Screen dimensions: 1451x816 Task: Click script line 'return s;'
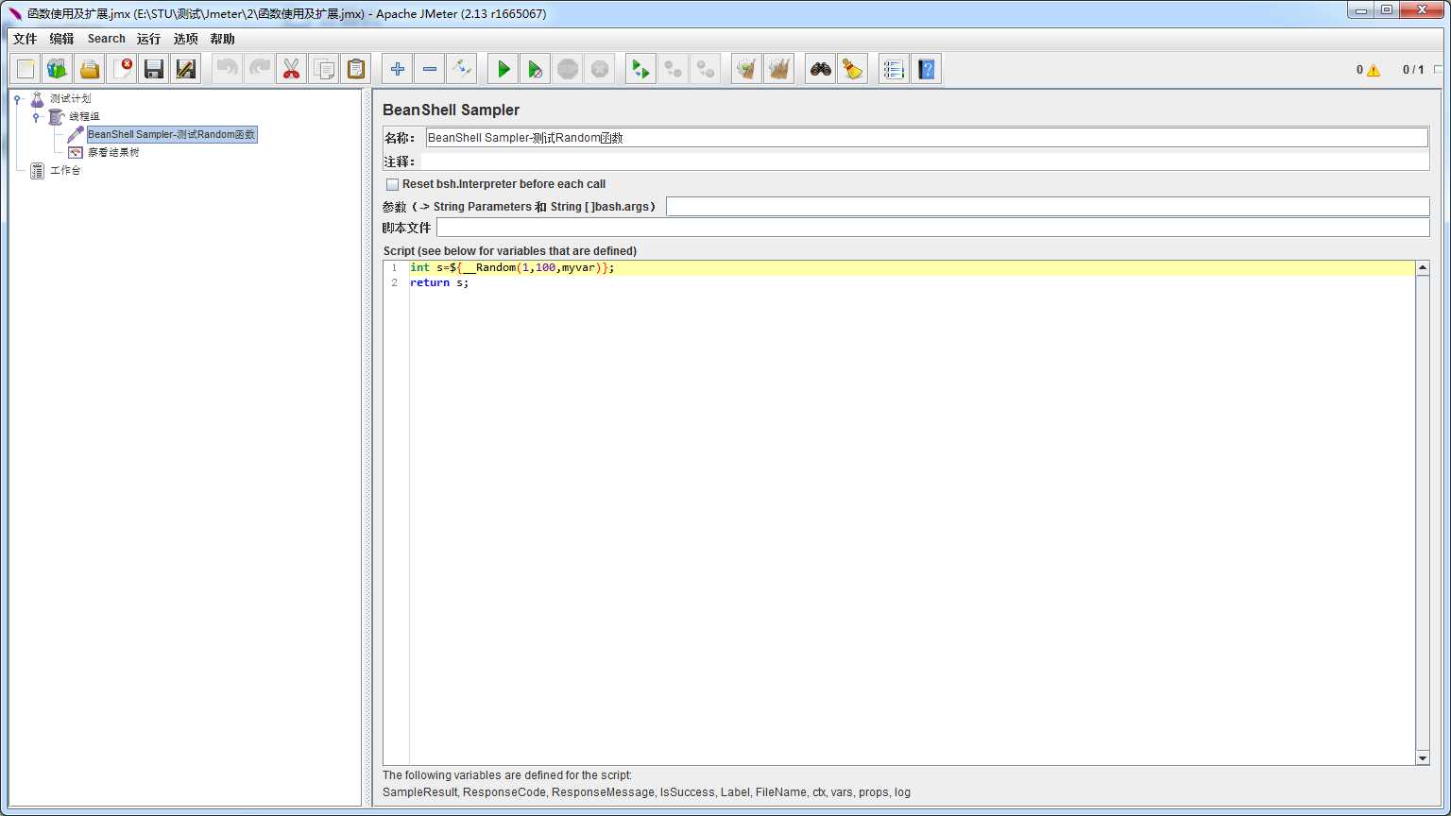click(x=439, y=282)
